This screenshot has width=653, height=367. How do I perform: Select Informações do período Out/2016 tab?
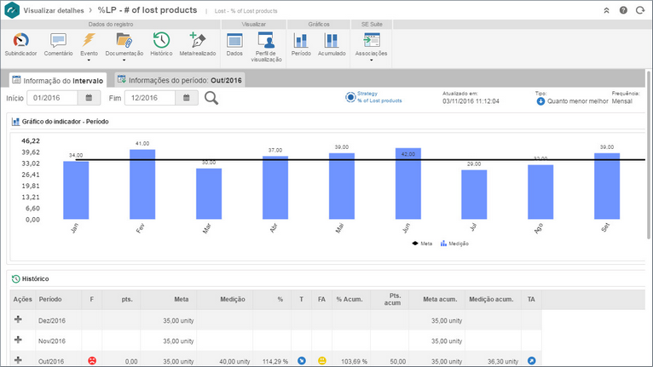[x=180, y=80]
